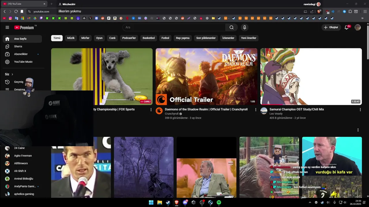The width and height of the screenshot is (369, 207).
Task: Open the Instagram bookmark icon
Action: pos(10,18)
